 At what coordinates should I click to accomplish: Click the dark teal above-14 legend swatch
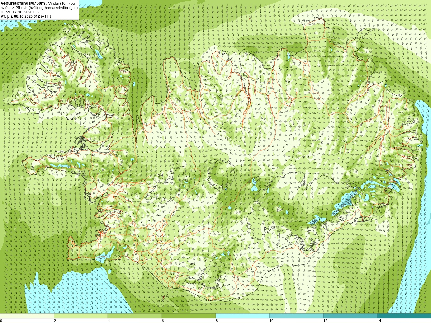coord(404,316)
